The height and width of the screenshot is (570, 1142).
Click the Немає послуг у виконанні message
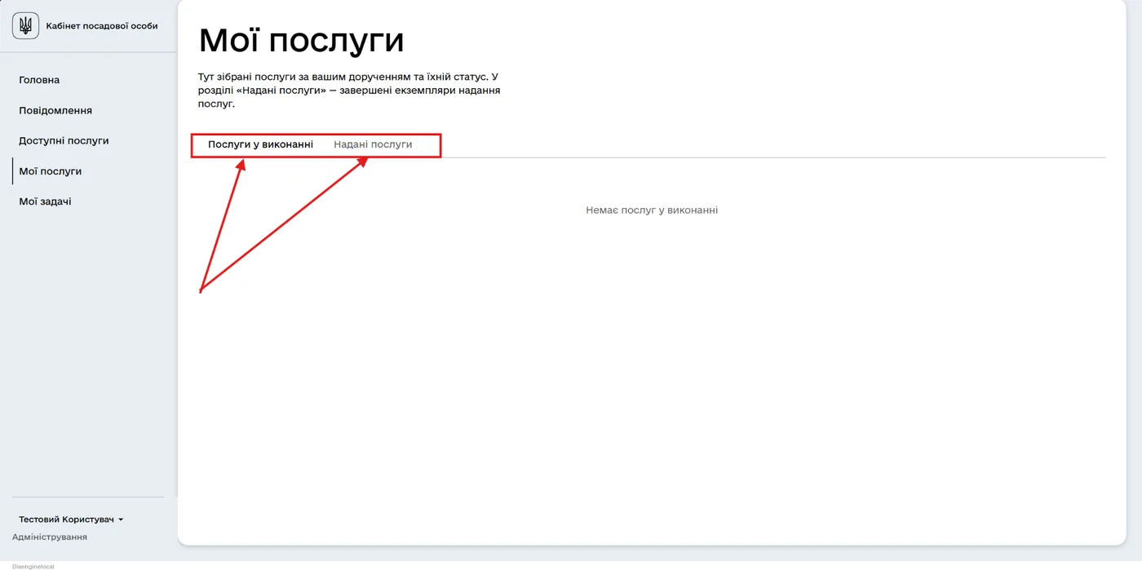click(652, 210)
